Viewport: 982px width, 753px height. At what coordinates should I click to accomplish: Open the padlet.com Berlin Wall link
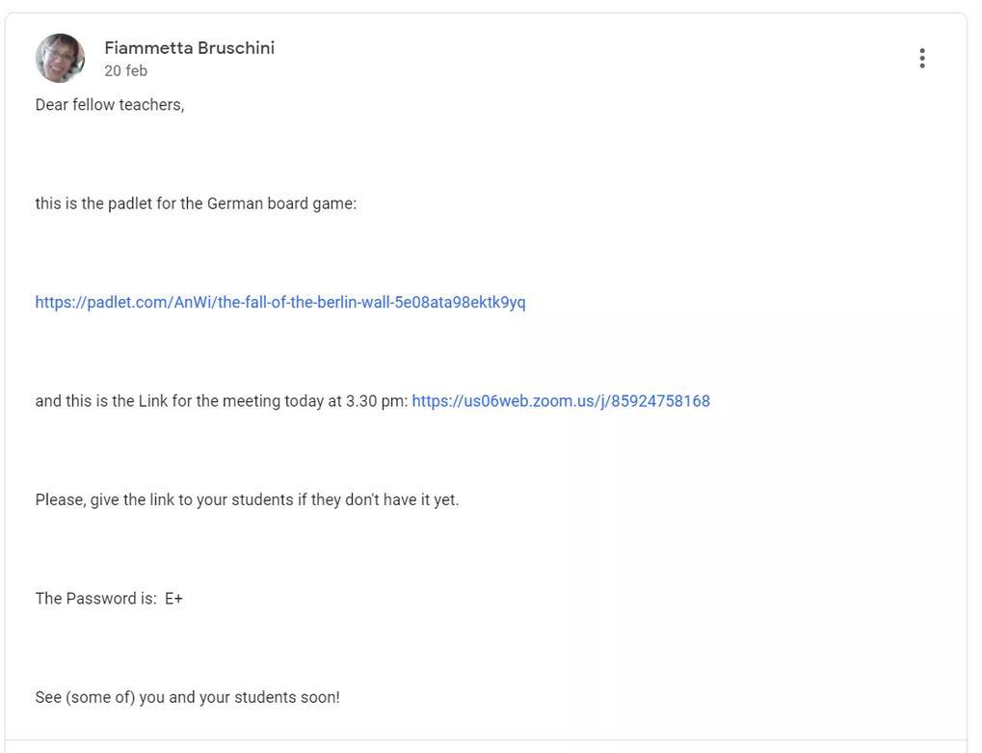279,303
